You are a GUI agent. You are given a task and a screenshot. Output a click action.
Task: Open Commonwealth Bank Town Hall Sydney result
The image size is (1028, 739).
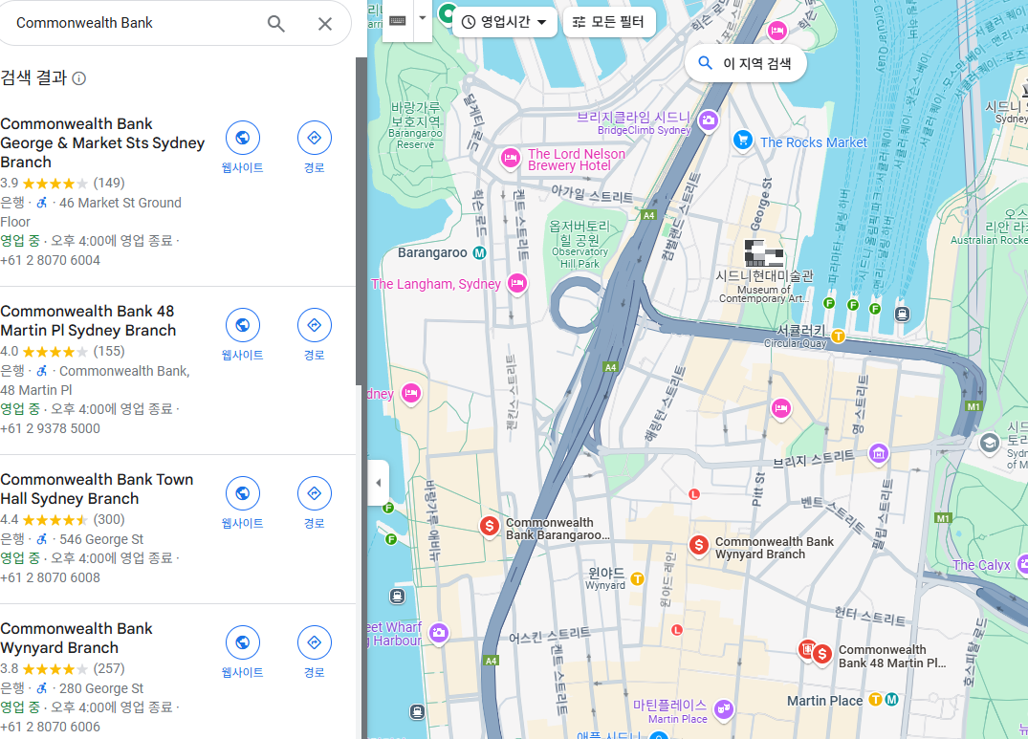[97, 489]
